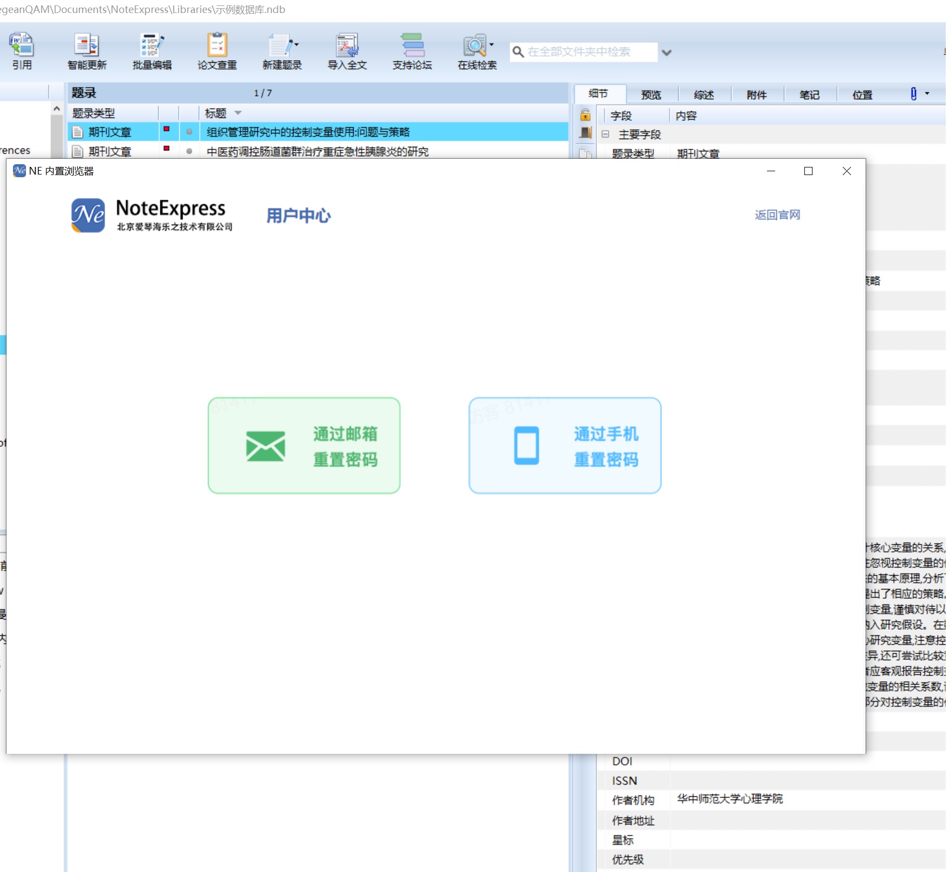Open dropdown beside the paperclip icon
Screen dimensions: 949x872
[927, 94]
